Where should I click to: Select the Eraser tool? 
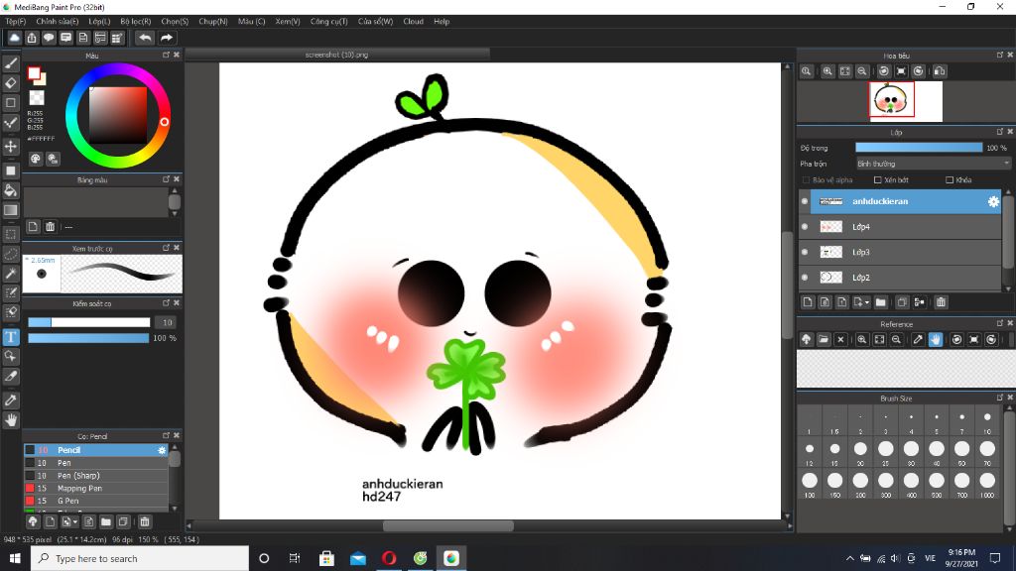click(11, 83)
